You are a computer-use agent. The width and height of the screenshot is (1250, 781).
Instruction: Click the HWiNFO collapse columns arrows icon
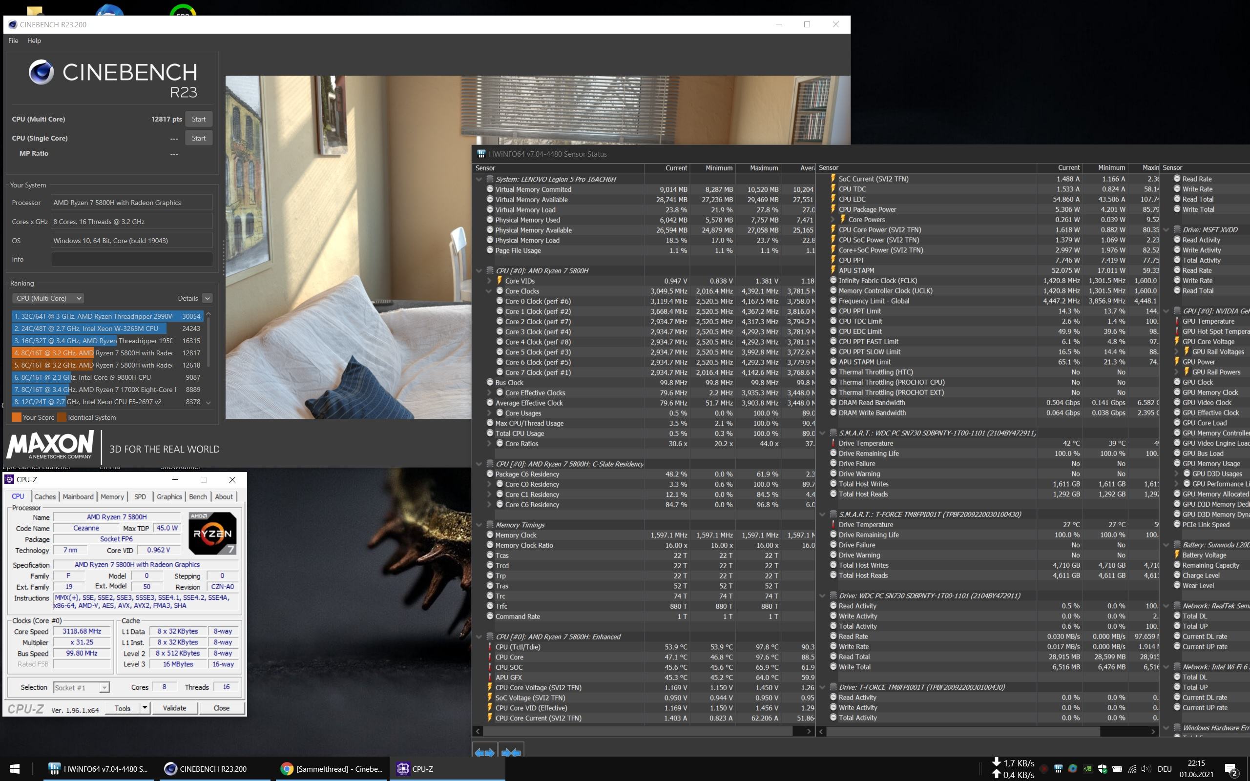point(511,752)
